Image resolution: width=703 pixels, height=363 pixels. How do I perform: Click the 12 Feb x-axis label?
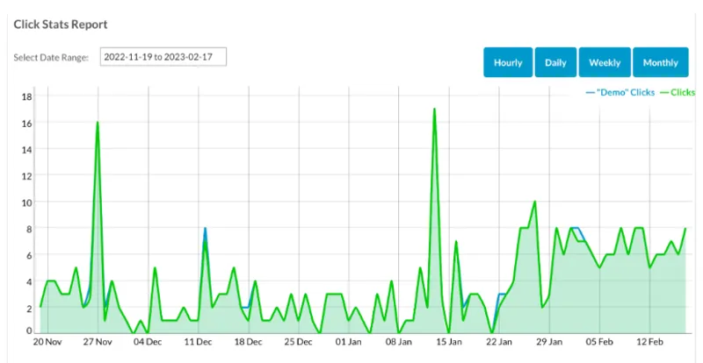[649, 342]
